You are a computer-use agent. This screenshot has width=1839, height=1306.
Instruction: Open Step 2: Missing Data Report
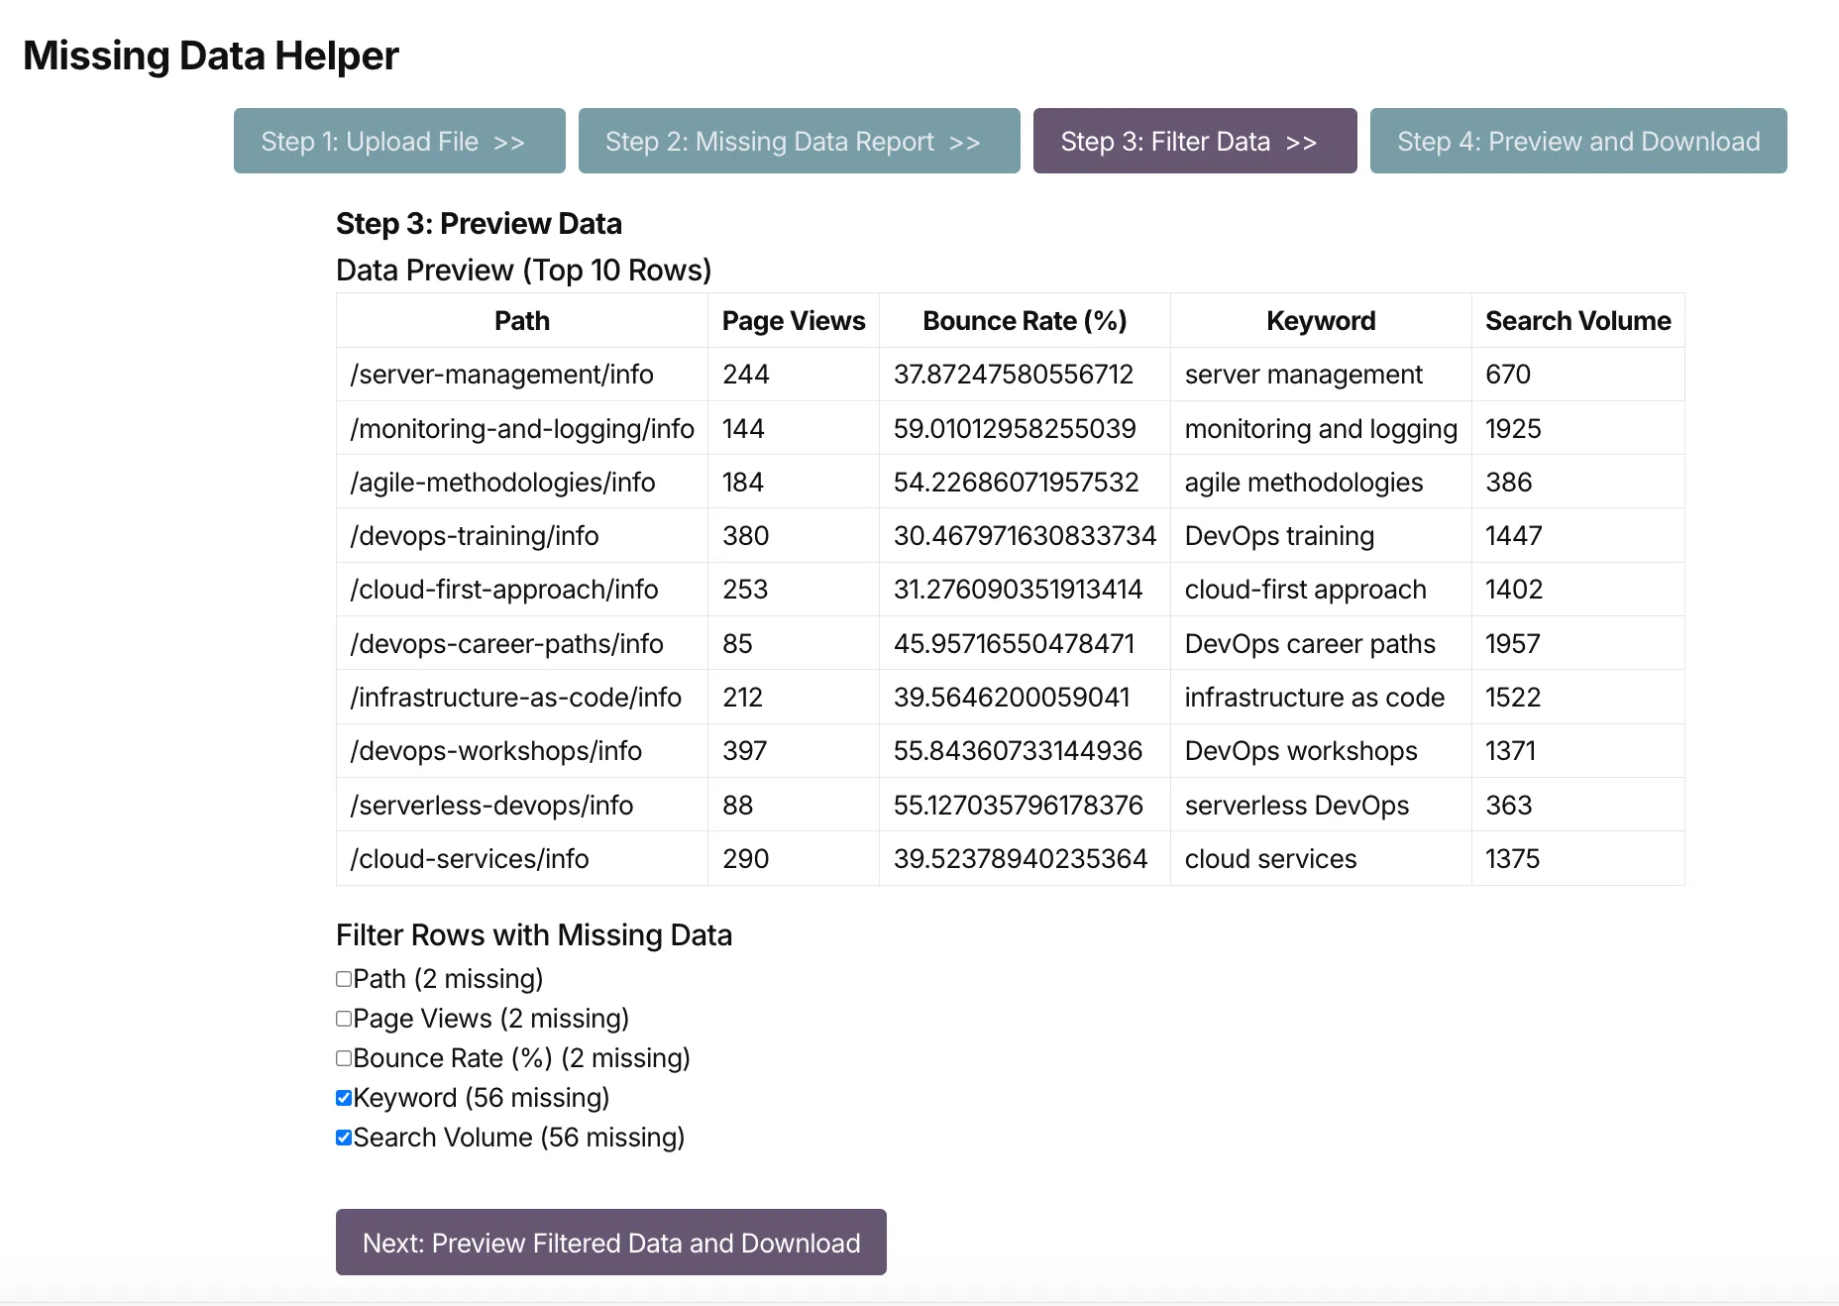[x=799, y=141]
